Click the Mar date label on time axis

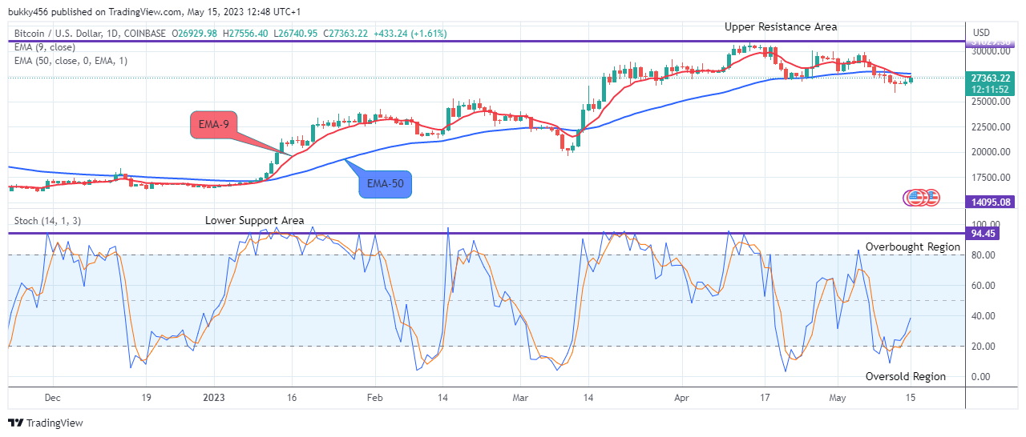point(521,397)
